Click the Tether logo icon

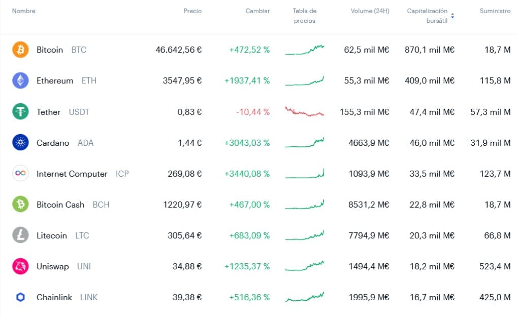(x=20, y=112)
